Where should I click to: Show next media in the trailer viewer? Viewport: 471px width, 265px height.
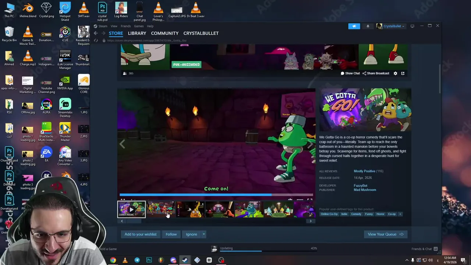click(310, 144)
